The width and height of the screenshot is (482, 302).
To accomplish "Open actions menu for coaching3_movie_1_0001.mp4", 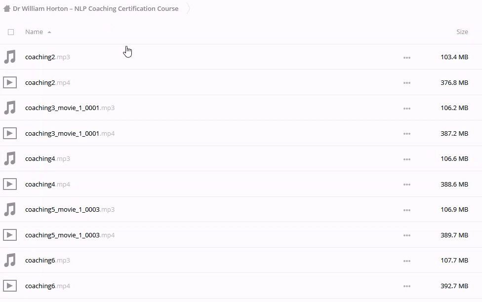I will click(407, 134).
